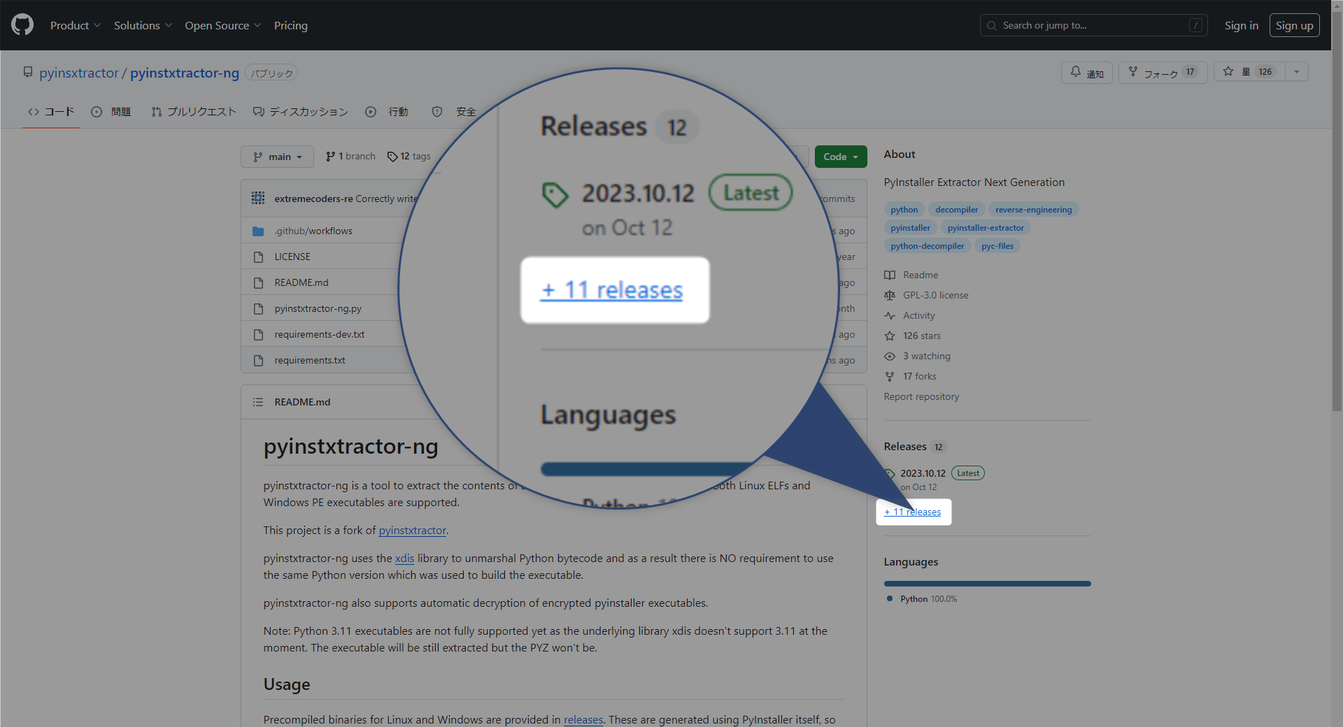The height and width of the screenshot is (727, 1343).
Task: Click the extremecoders-re avatar icon
Action: pos(258,199)
